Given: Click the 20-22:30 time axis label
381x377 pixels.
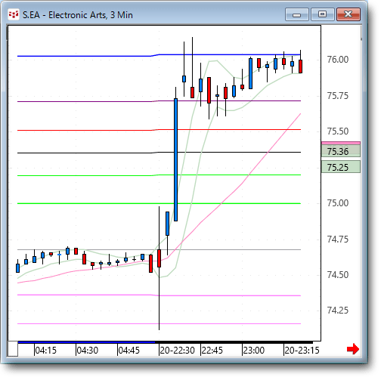Looking at the screenshot, I should [x=177, y=350].
